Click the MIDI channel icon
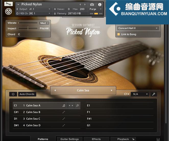 tap(17, 13)
